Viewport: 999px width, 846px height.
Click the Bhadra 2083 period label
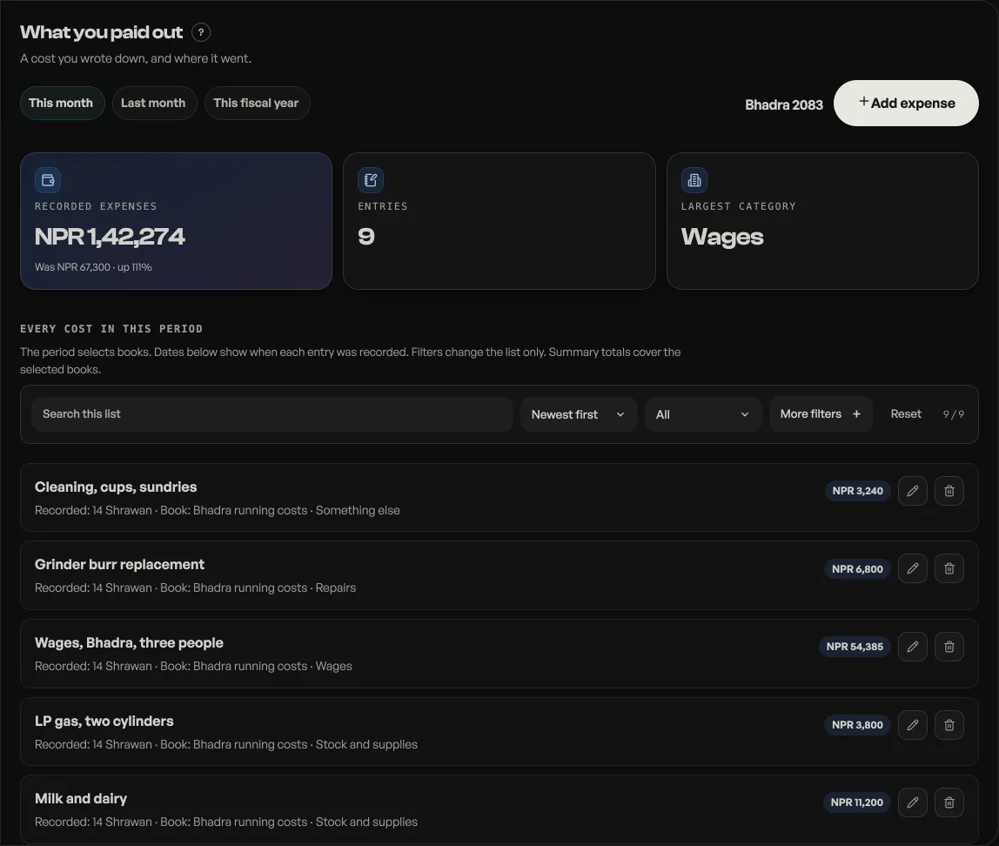[784, 104]
